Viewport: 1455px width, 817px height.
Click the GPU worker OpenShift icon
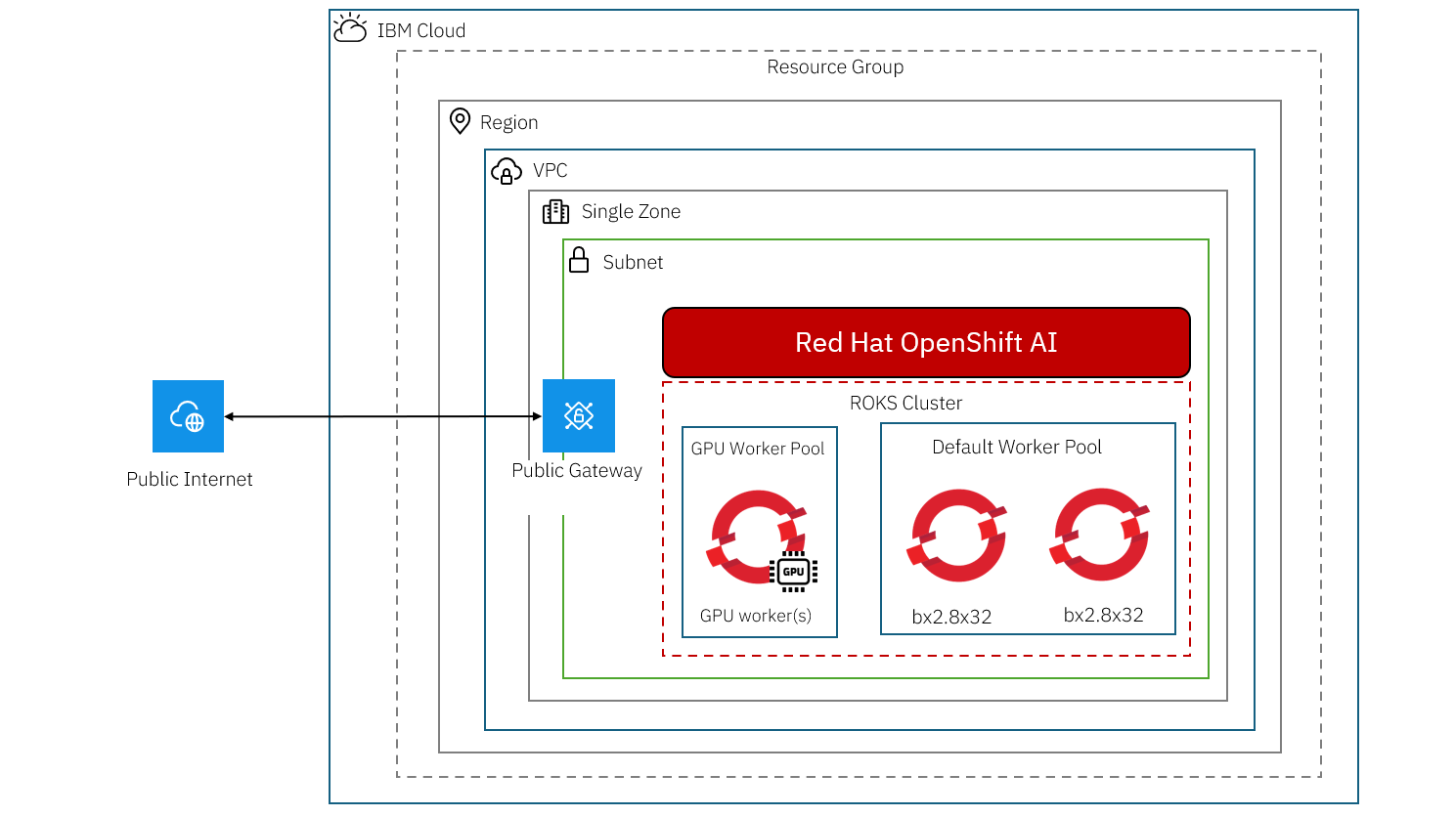pyautogui.click(x=756, y=537)
